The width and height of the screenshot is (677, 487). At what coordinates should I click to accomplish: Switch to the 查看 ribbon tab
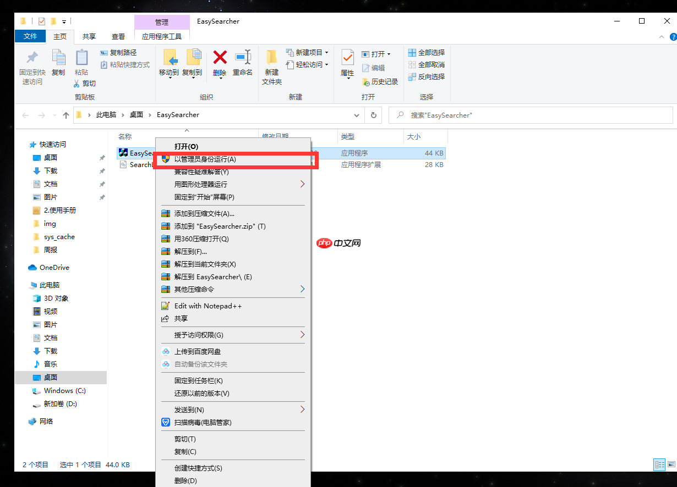coord(118,36)
